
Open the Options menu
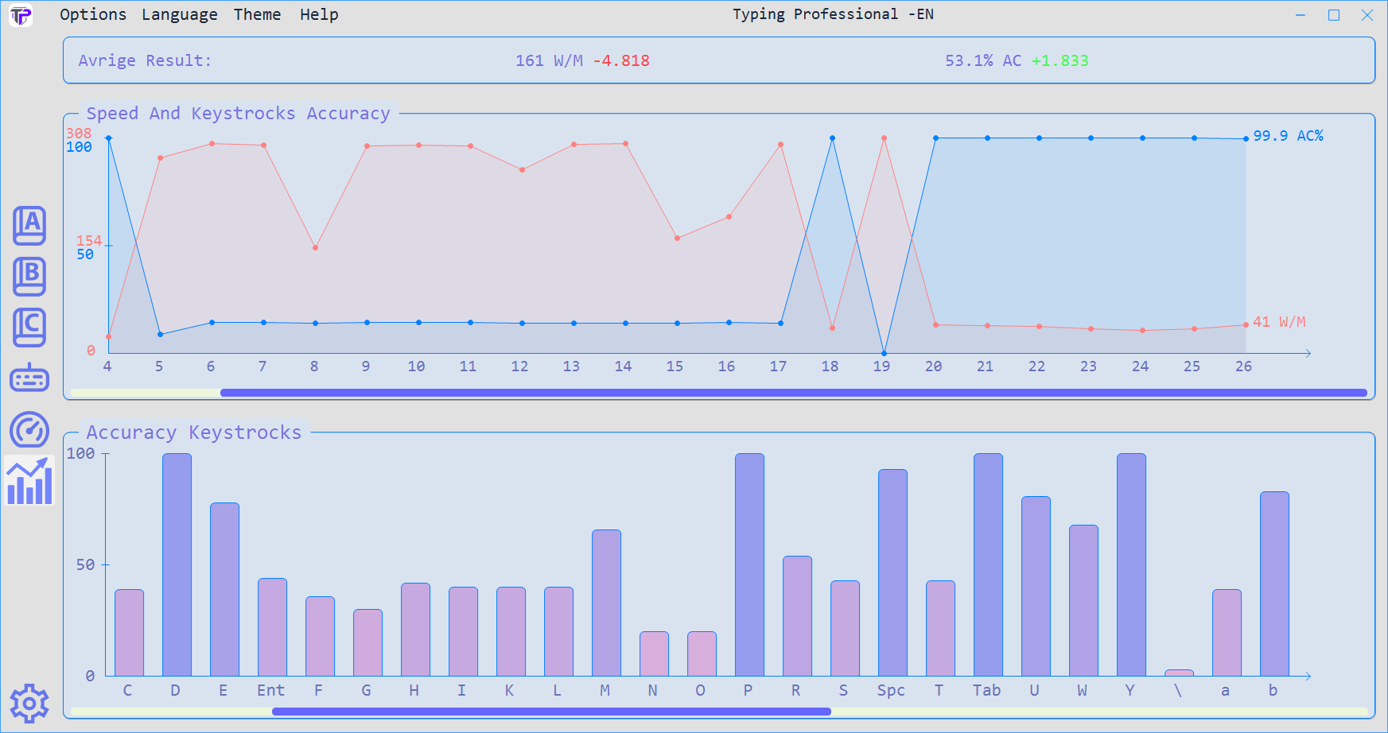click(93, 14)
